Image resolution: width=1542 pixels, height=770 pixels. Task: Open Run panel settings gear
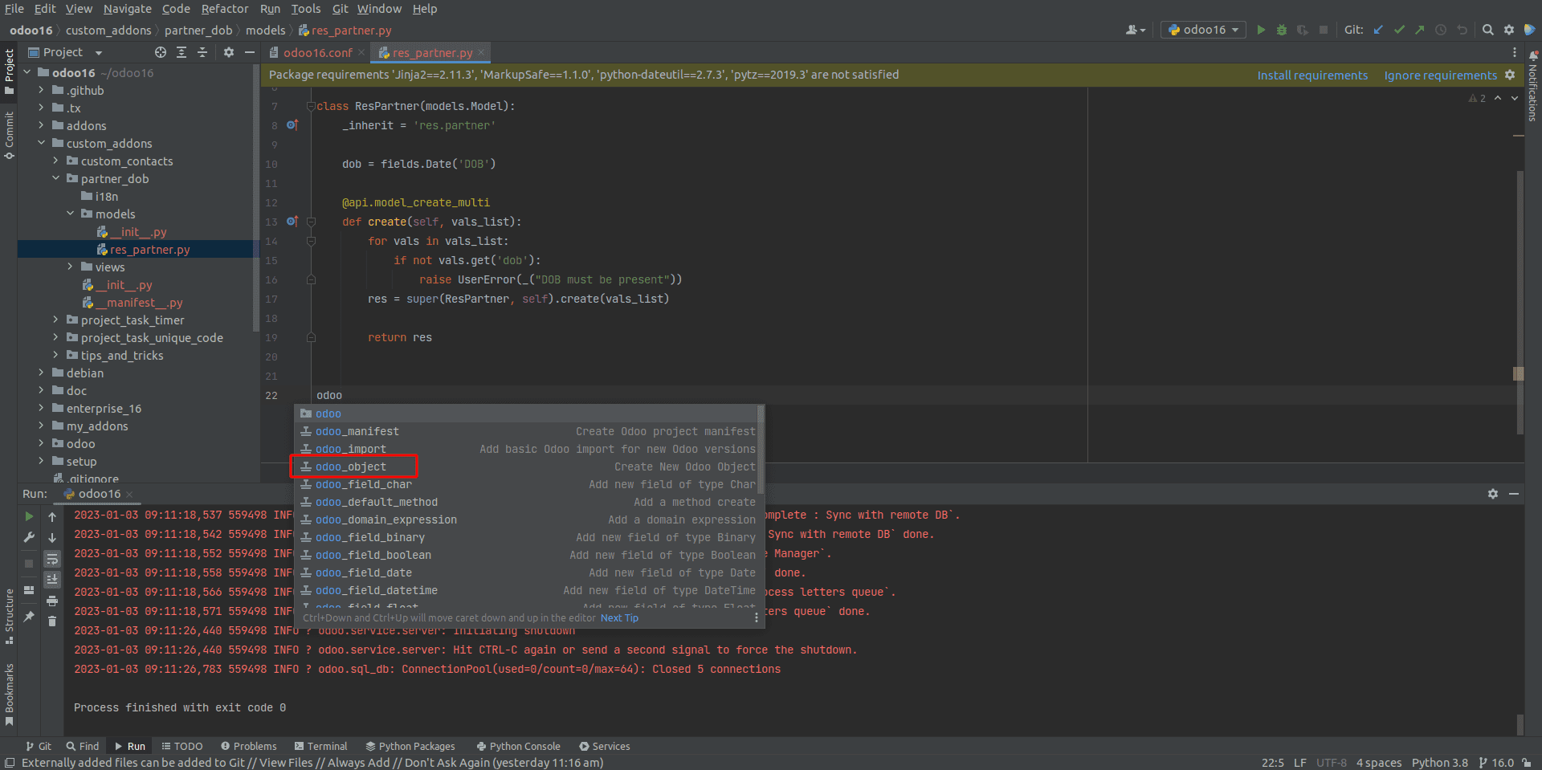pyautogui.click(x=1493, y=494)
